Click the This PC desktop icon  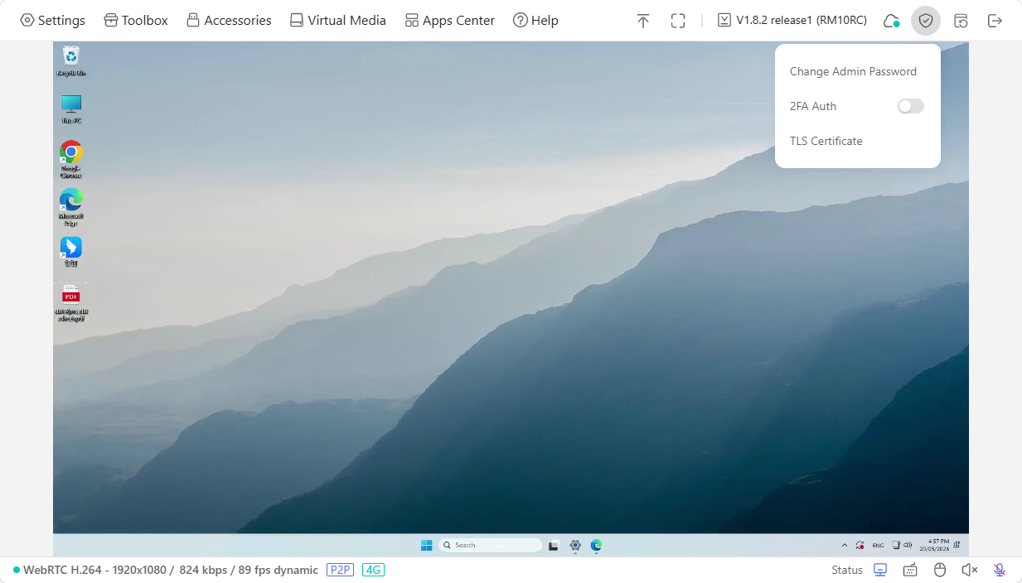coord(71,108)
